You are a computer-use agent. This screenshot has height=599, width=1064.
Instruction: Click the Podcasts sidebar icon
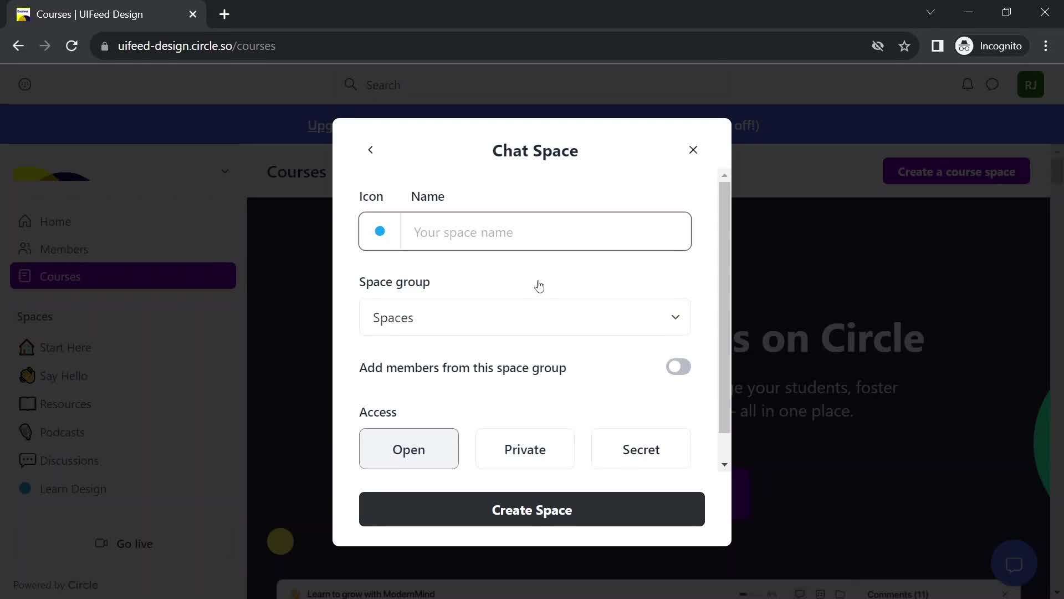pyautogui.click(x=25, y=432)
